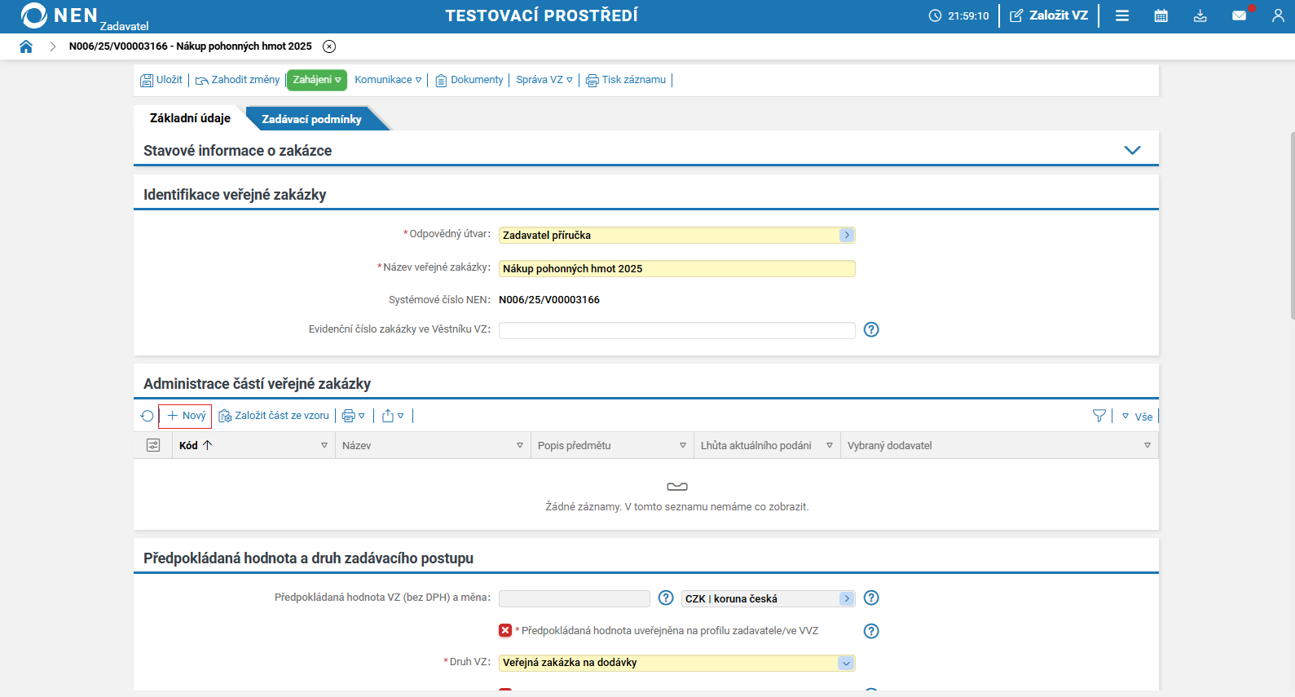Open the calendar icon in header

click(x=1161, y=15)
